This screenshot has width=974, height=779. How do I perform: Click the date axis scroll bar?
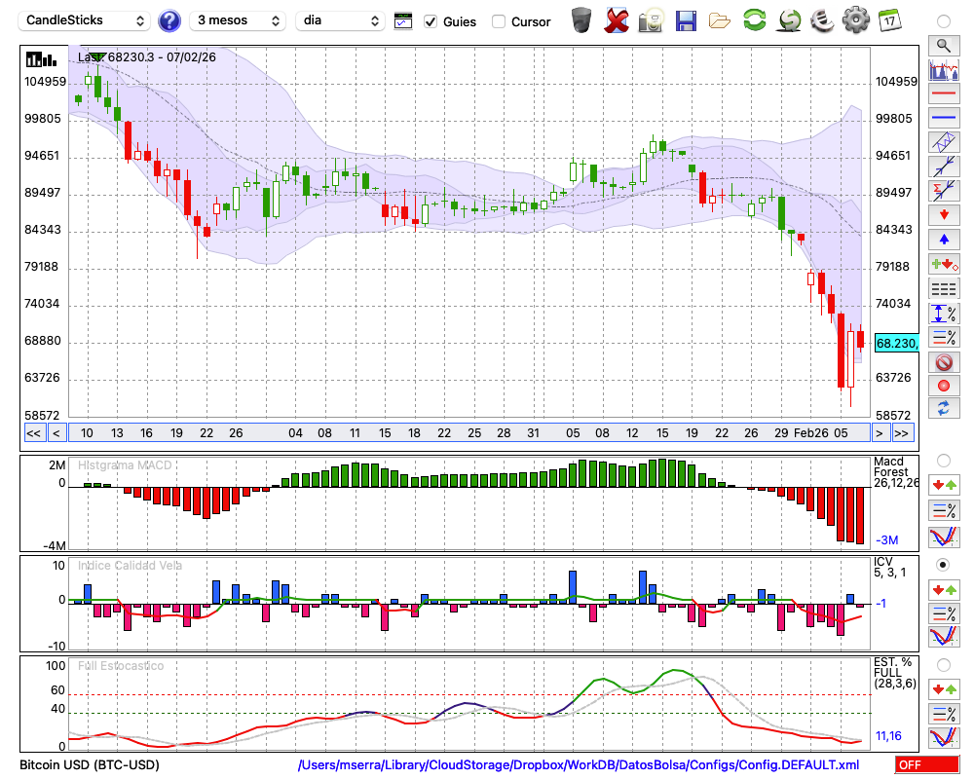469,433
